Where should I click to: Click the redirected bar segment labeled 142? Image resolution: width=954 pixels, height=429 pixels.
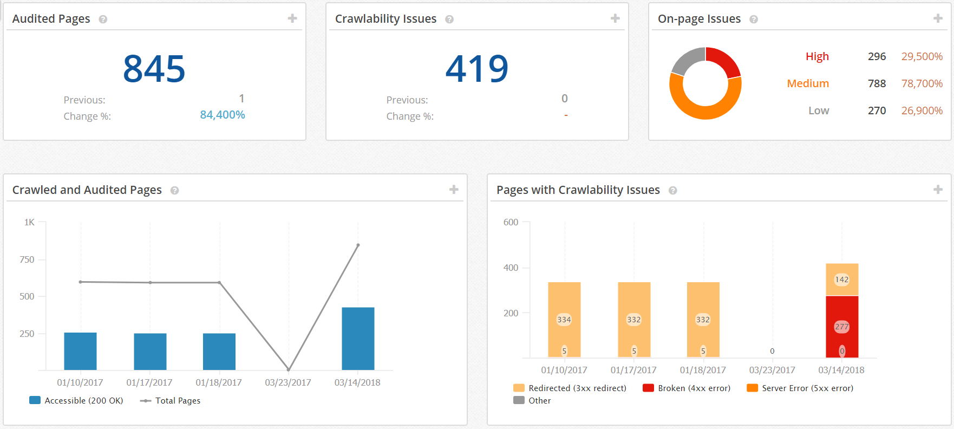[x=842, y=279]
